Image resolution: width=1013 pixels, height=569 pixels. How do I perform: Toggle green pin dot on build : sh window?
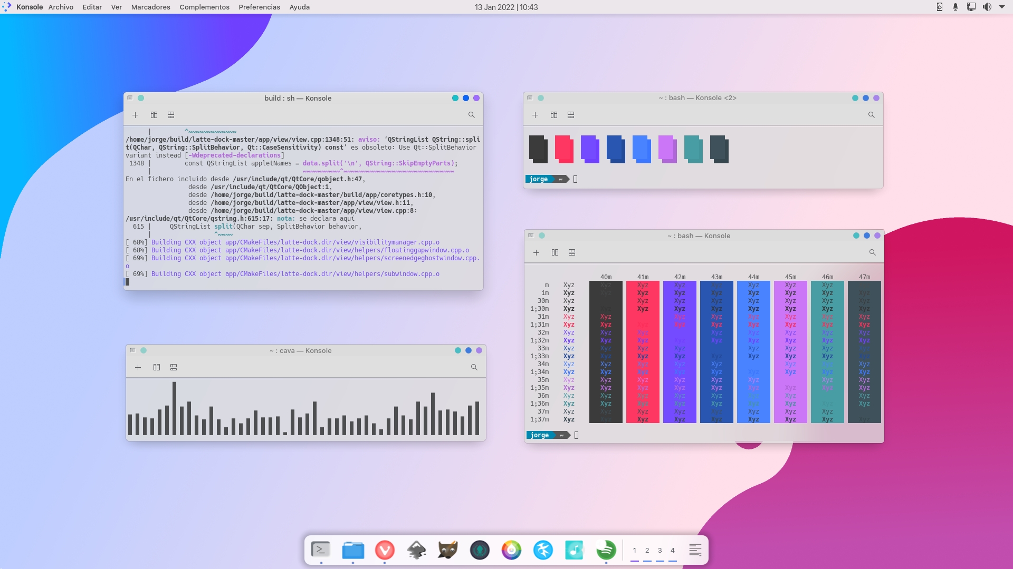[141, 98]
